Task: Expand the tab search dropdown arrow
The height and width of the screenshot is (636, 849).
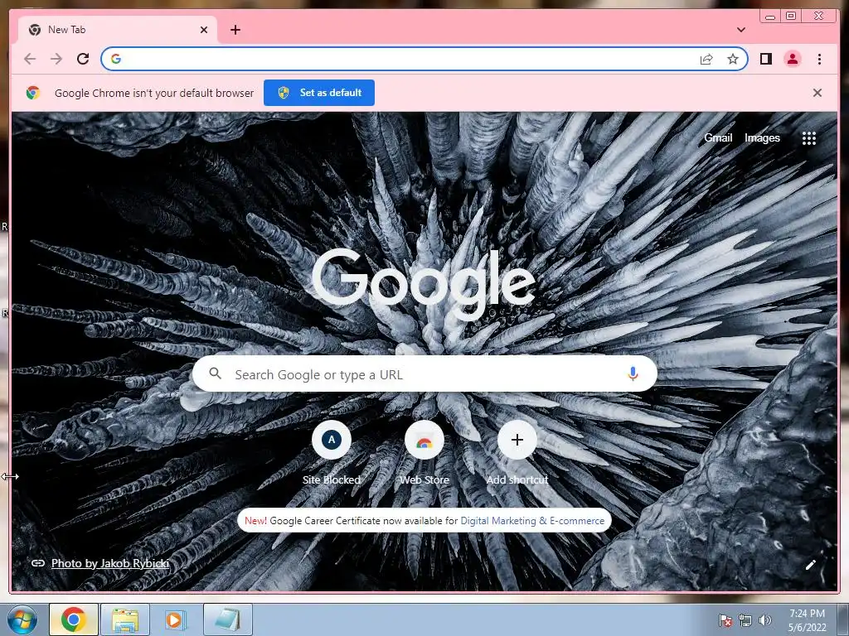Action: tap(741, 30)
